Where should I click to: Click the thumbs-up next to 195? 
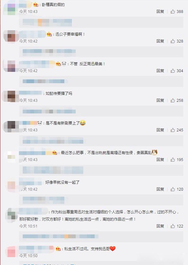coord(173,159)
